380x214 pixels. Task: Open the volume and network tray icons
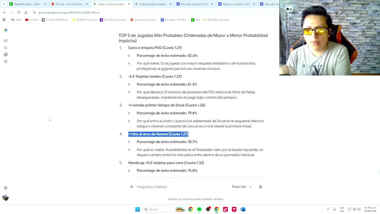click(x=354, y=209)
